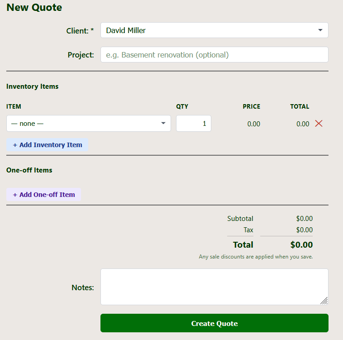Click the bold Total label
Image resolution: width=343 pixels, height=340 pixels.
click(243, 245)
